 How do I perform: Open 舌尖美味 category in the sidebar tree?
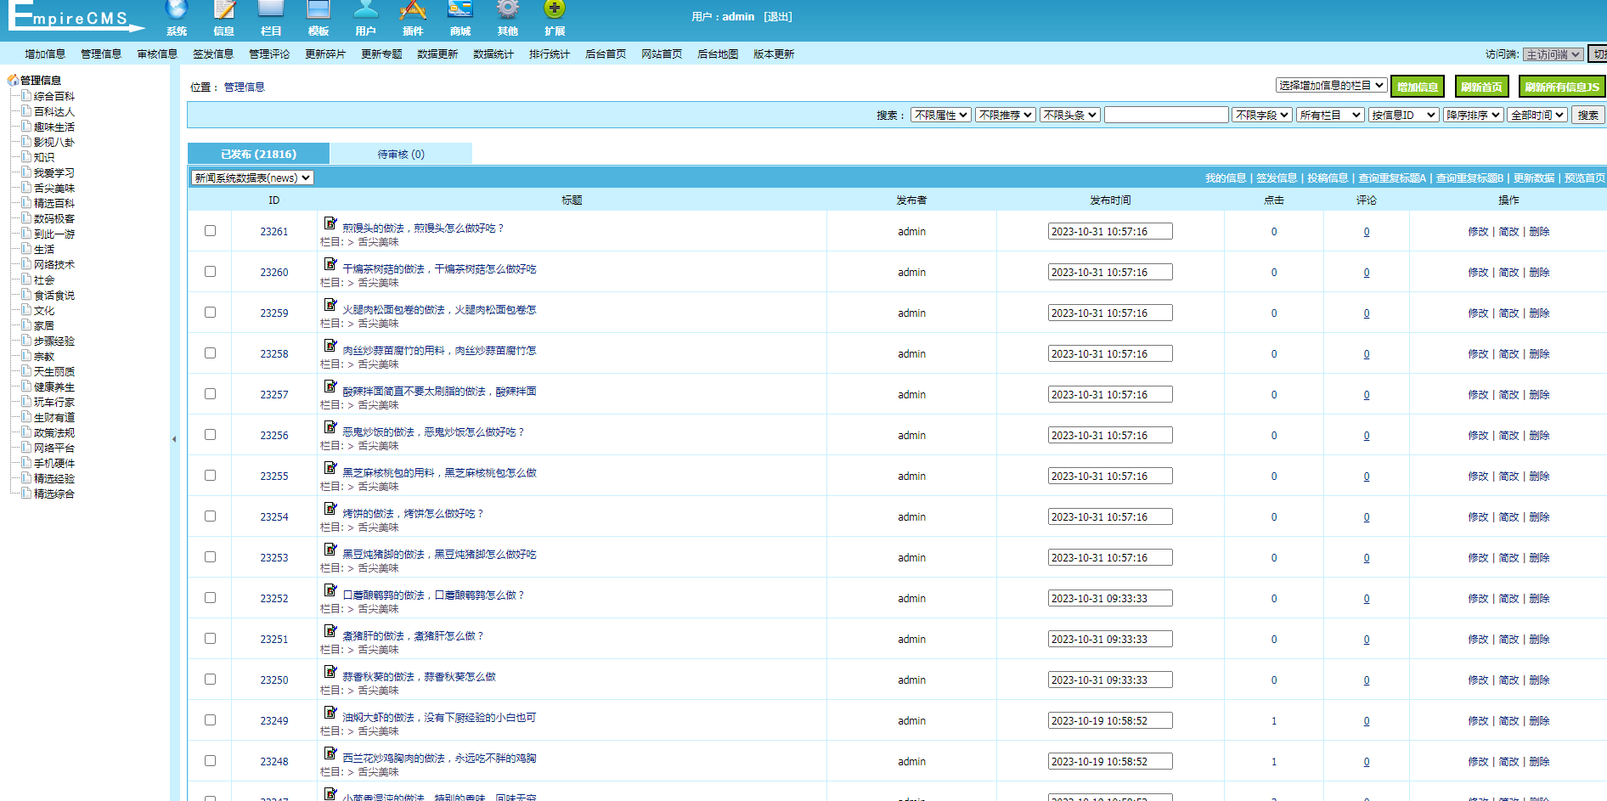[x=54, y=188]
